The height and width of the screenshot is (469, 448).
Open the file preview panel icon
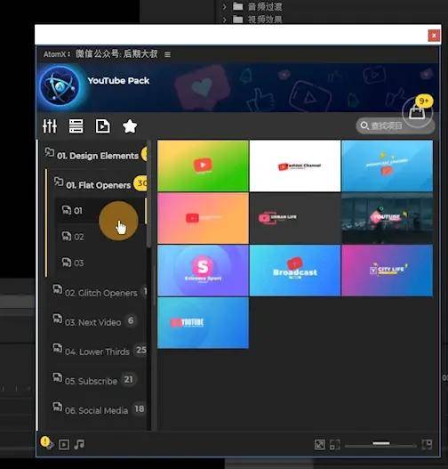[103, 126]
